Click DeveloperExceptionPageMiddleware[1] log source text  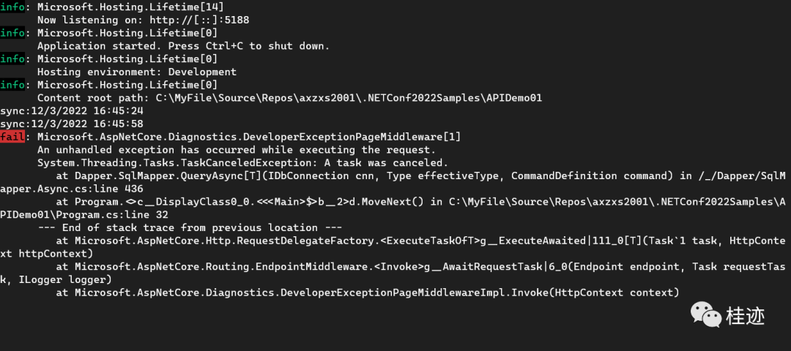(x=249, y=137)
